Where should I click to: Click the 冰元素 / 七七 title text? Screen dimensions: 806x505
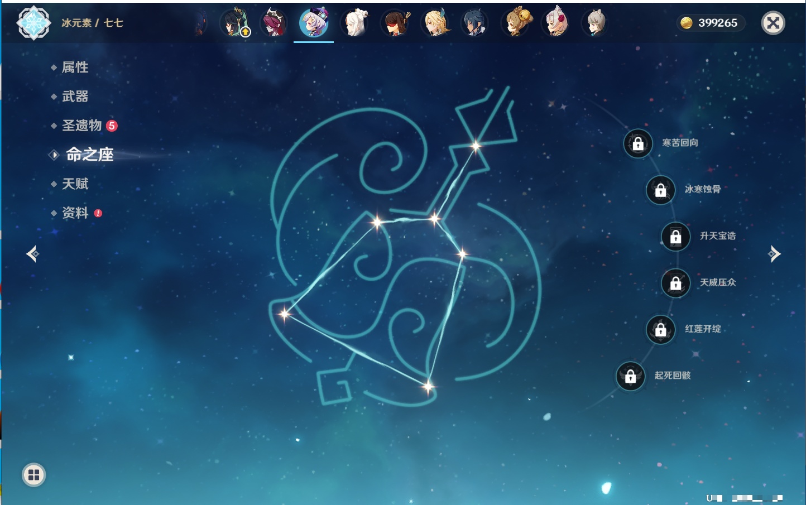(92, 23)
